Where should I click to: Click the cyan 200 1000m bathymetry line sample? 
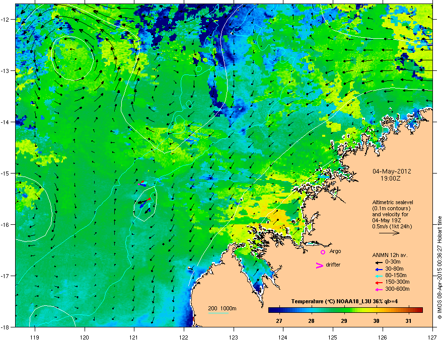point(218,313)
